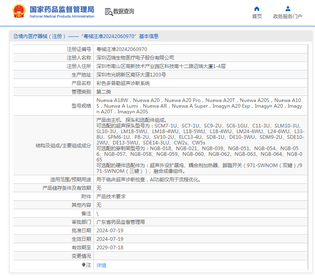Click backslash value in 备注 row
This screenshot has width=315, height=278.
[x=97, y=214]
